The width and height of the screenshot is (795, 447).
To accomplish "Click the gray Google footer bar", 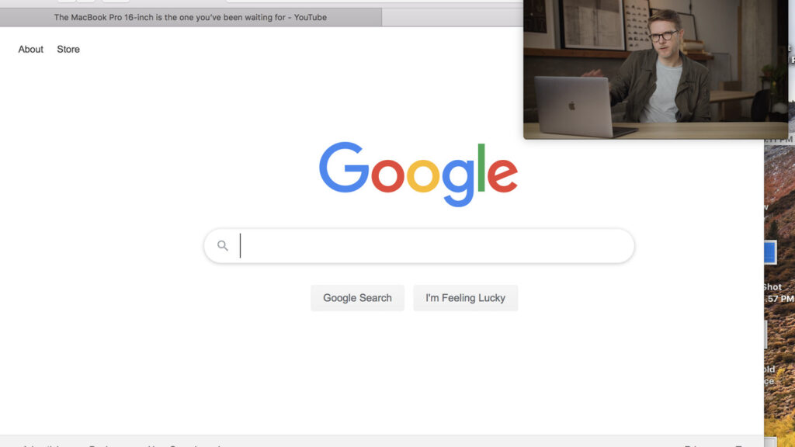I will 382,441.
